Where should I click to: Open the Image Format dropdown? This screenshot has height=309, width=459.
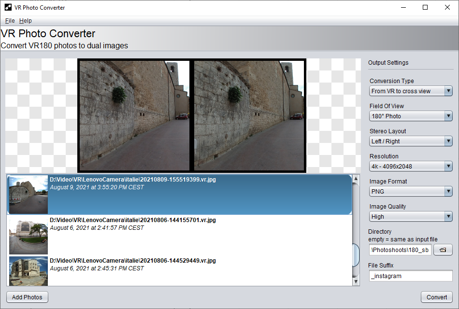(x=411, y=192)
